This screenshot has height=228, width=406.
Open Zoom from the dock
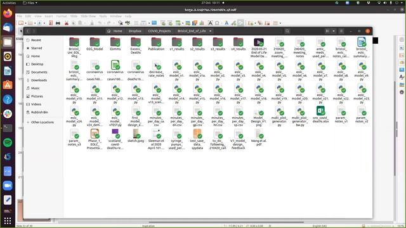point(8,186)
